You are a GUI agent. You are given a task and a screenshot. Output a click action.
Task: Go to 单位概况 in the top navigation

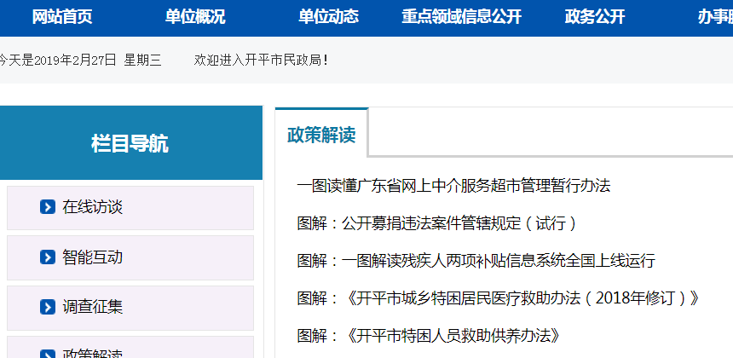click(195, 17)
